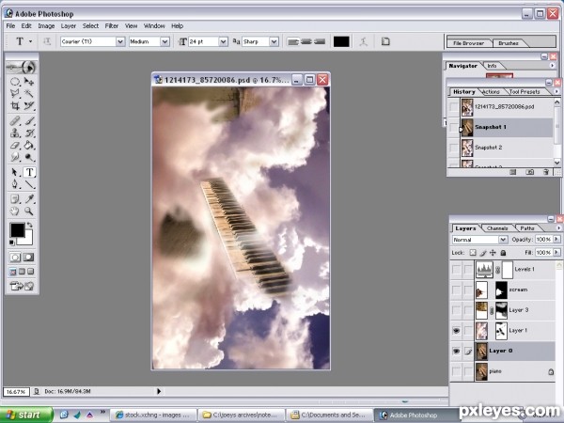Choose the Crop tool
Screen dimensions: 564x423
pyautogui.click(x=15, y=105)
